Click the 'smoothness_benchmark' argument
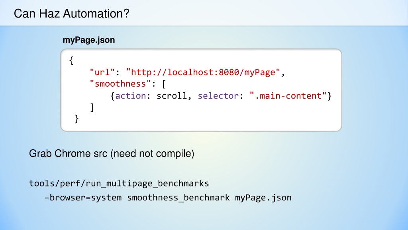 pos(178,197)
